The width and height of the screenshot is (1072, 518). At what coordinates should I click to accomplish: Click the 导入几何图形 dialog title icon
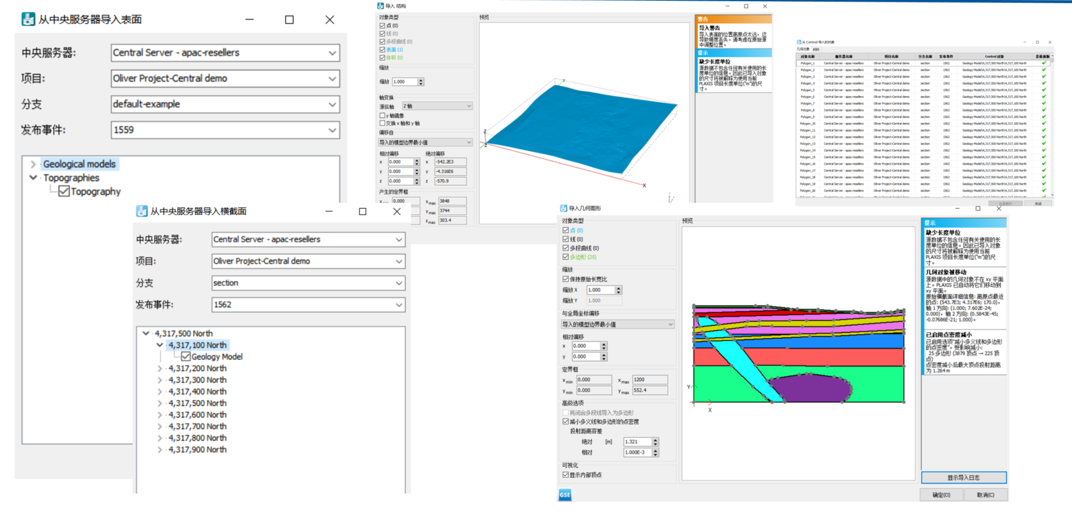pyautogui.click(x=563, y=208)
